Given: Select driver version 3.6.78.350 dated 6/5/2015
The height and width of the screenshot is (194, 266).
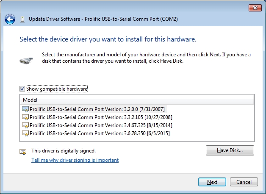Looking at the screenshot, I should tap(100, 133).
